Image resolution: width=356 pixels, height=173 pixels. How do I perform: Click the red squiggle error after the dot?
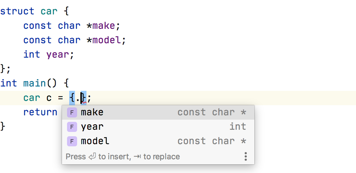pyautogui.click(x=84, y=103)
